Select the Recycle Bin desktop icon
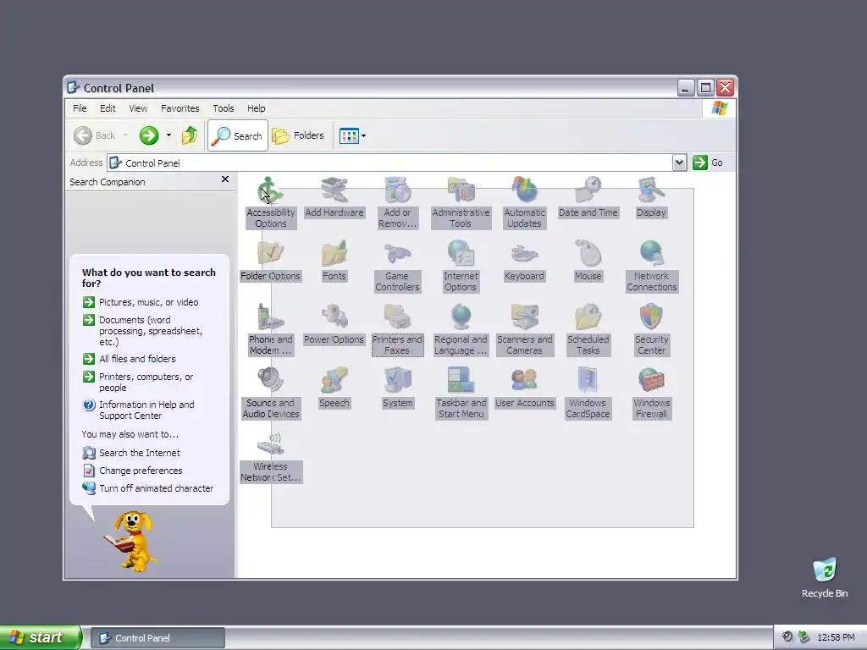Screen dimensions: 867x650 825,577
